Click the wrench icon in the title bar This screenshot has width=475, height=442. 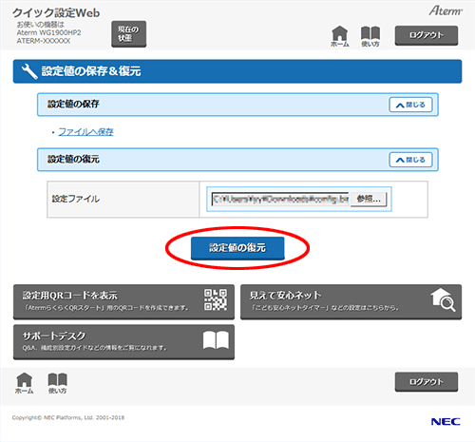[29, 71]
